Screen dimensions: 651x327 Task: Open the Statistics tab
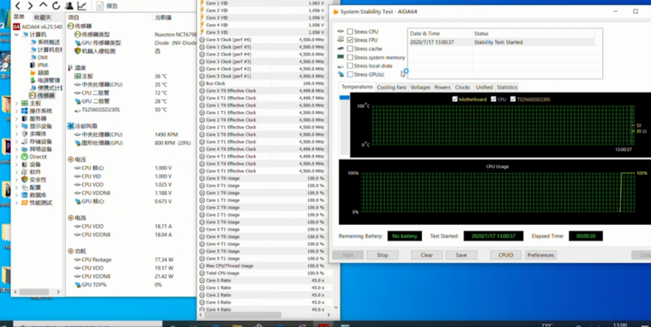coord(507,87)
